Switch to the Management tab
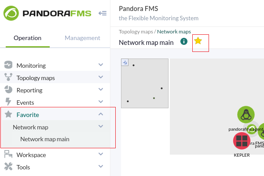This screenshot has height=176, width=264. (82, 38)
